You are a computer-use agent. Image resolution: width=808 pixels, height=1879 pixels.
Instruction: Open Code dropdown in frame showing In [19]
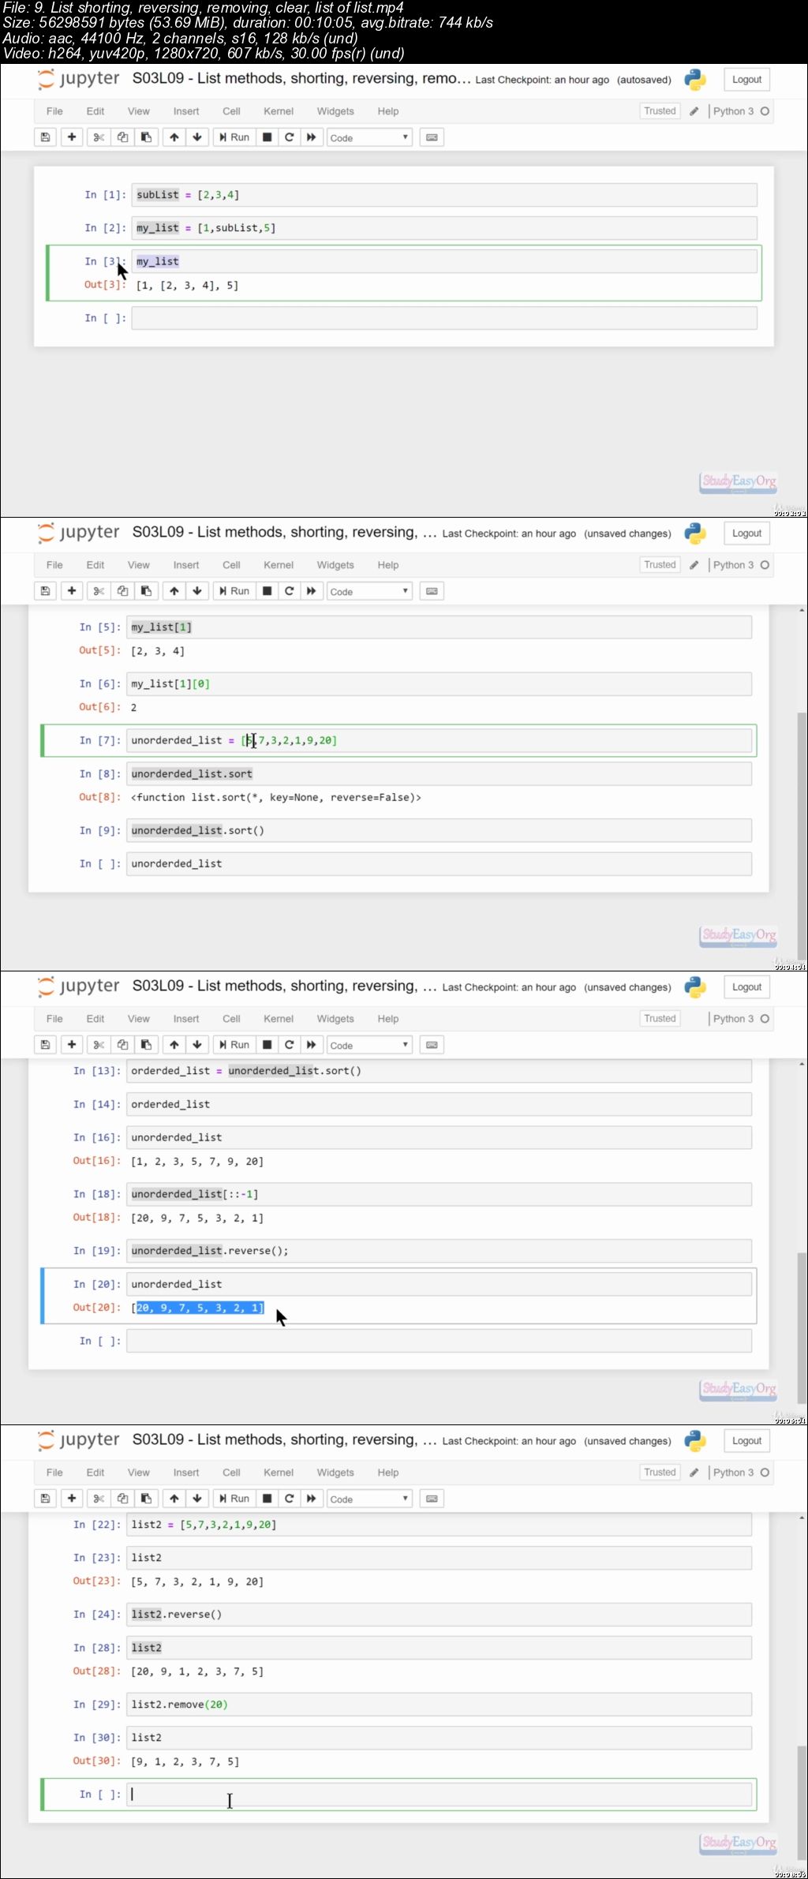(369, 1045)
